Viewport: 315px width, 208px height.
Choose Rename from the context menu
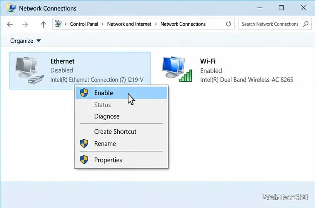pyautogui.click(x=121, y=143)
